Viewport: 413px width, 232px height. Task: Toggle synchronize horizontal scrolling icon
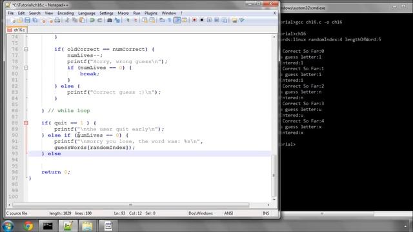(152, 20)
